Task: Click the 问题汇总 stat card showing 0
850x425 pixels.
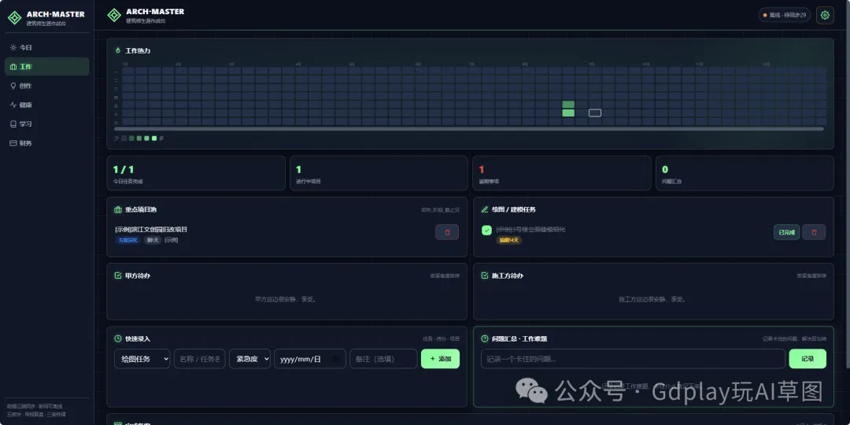Action: tap(745, 173)
